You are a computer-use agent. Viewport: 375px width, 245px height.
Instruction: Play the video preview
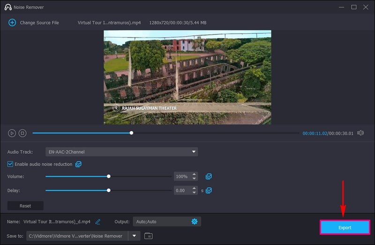(12, 133)
